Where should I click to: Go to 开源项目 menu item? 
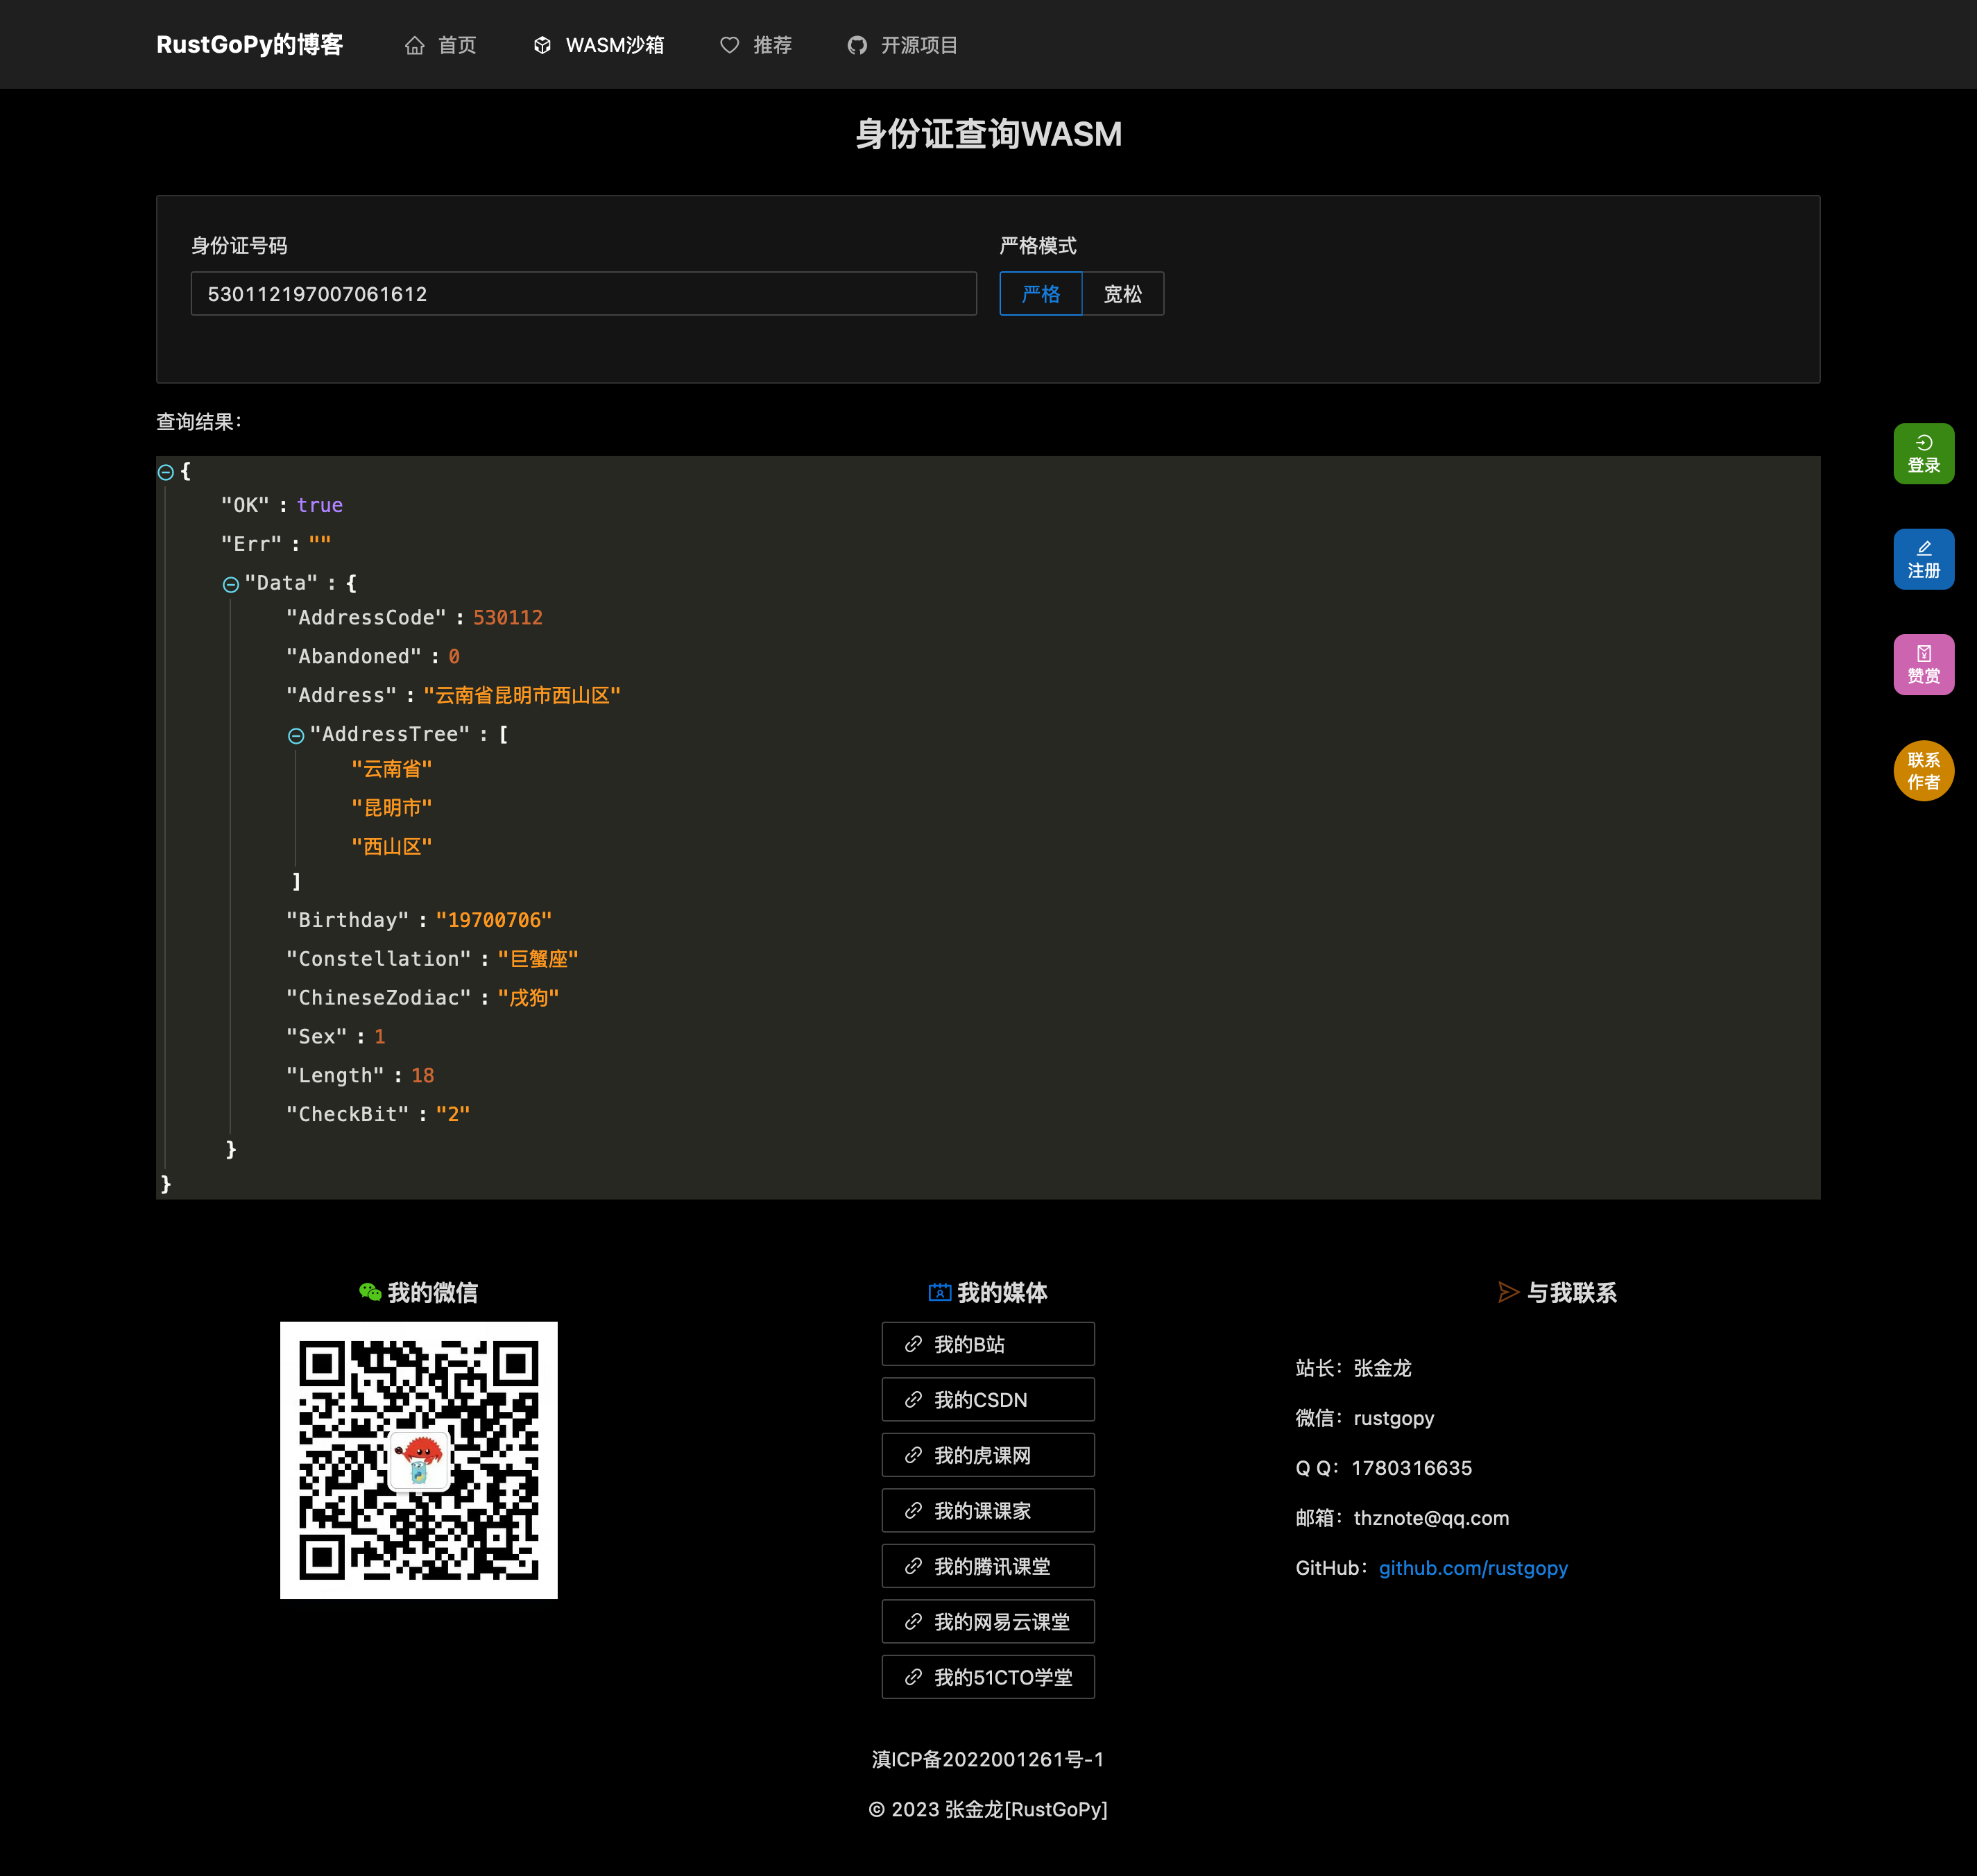tap(918, 45)
